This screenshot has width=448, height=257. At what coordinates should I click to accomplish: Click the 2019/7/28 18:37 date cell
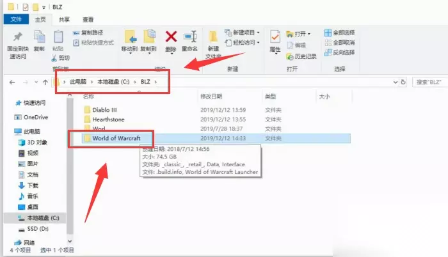click(221, 128)
